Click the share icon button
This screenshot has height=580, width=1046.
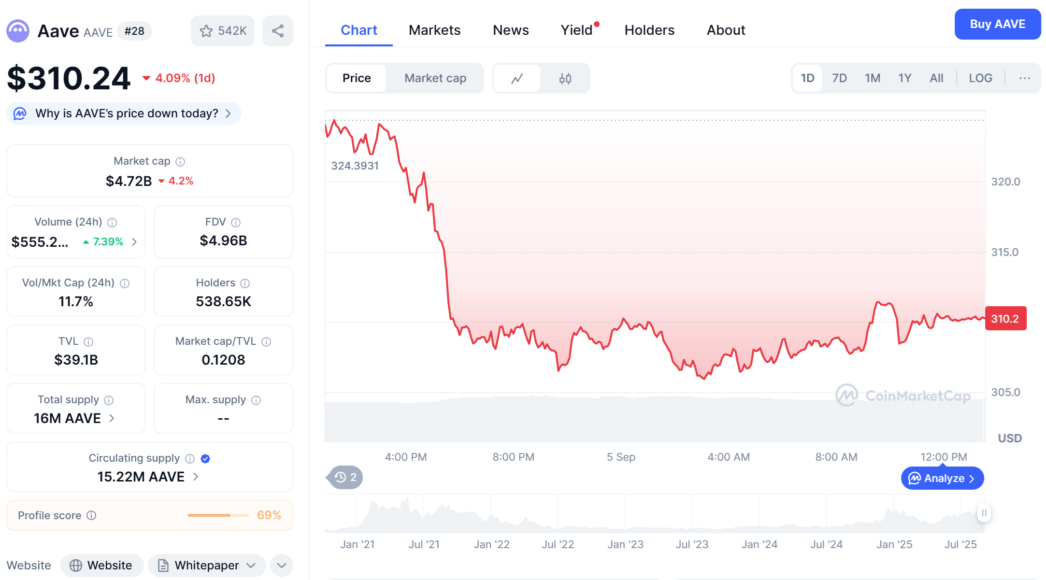click(x=278, y=31)
